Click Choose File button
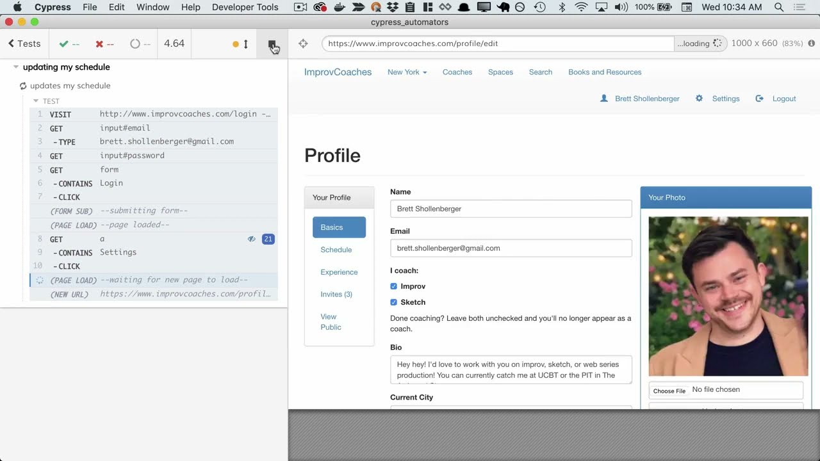The height and width of the screenshot is (461, 820). tap(669, 391)
